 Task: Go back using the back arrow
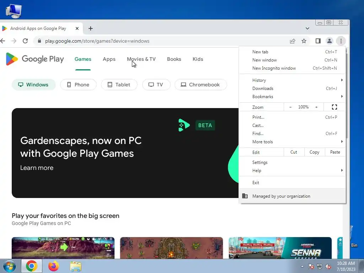pos(2,41)
